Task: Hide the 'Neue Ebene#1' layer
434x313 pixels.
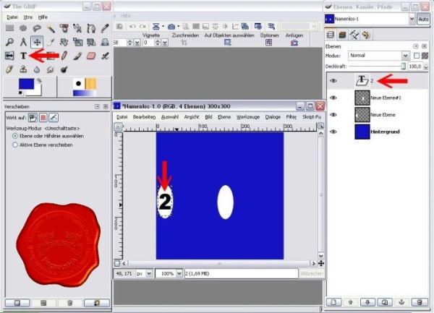Action: 333,98
